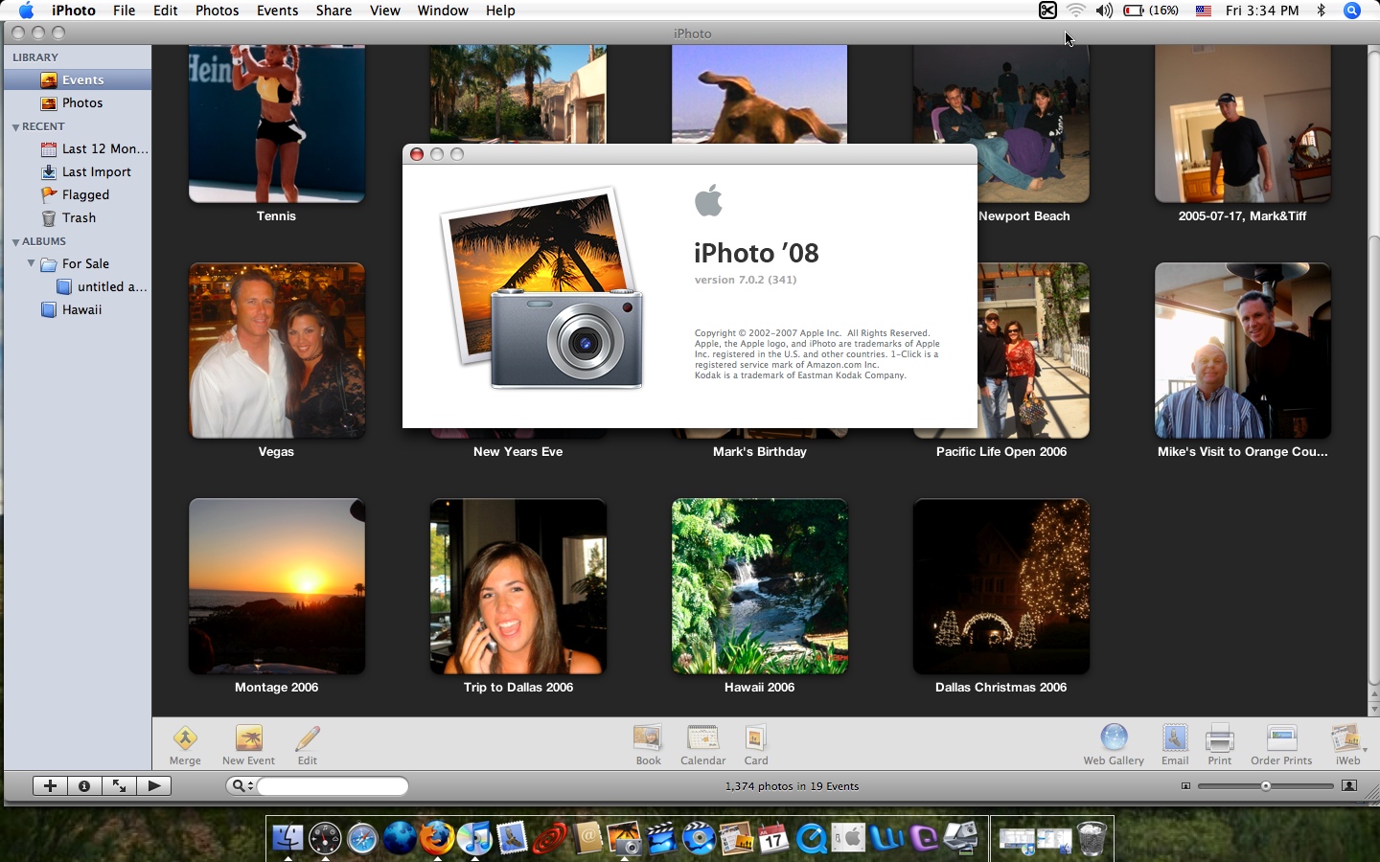Screen dimensions: 1380x862
Task: Select Last 12 Months in sidebar
Action: click(77, 148)
